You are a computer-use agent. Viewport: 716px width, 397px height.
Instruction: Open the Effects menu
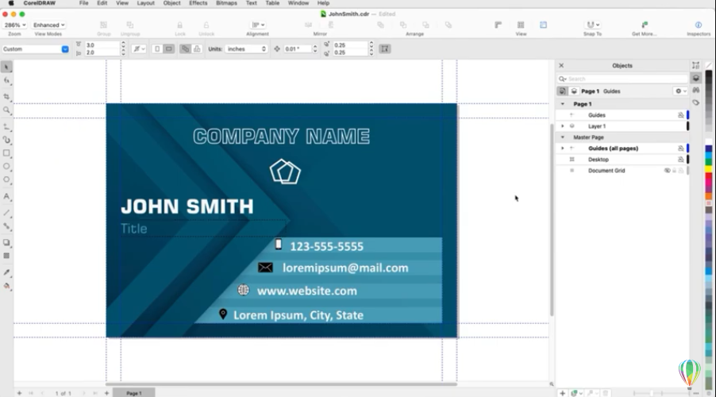(198, 3)
